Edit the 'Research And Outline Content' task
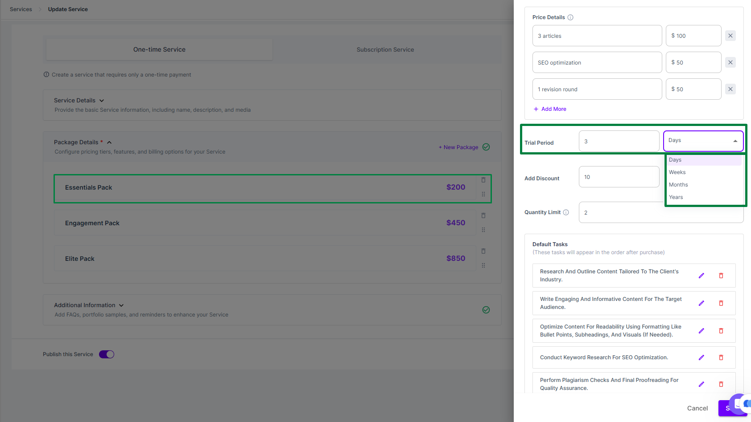The width and height of the screenshot is (751, 422). (x=701, y=276)
